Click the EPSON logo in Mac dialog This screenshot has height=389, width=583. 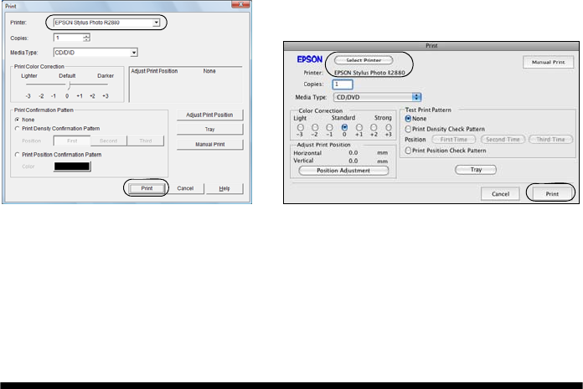click(x=309, y=59)
